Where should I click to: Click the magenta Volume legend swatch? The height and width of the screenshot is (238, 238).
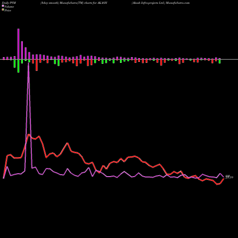click(3, 6)
